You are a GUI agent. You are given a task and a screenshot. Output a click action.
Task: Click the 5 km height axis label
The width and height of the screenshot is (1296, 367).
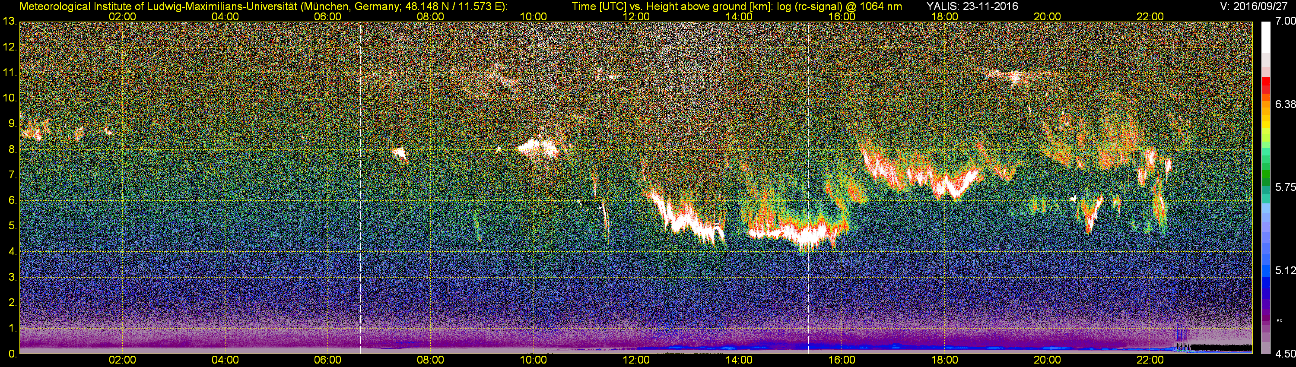coord(12,226)
